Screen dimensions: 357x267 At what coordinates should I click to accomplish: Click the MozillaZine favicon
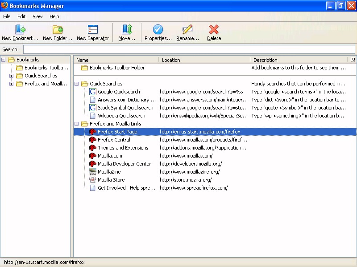tap(93, 172)
